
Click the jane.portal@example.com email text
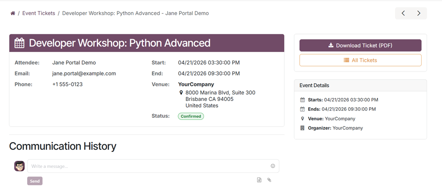[84, 73]
